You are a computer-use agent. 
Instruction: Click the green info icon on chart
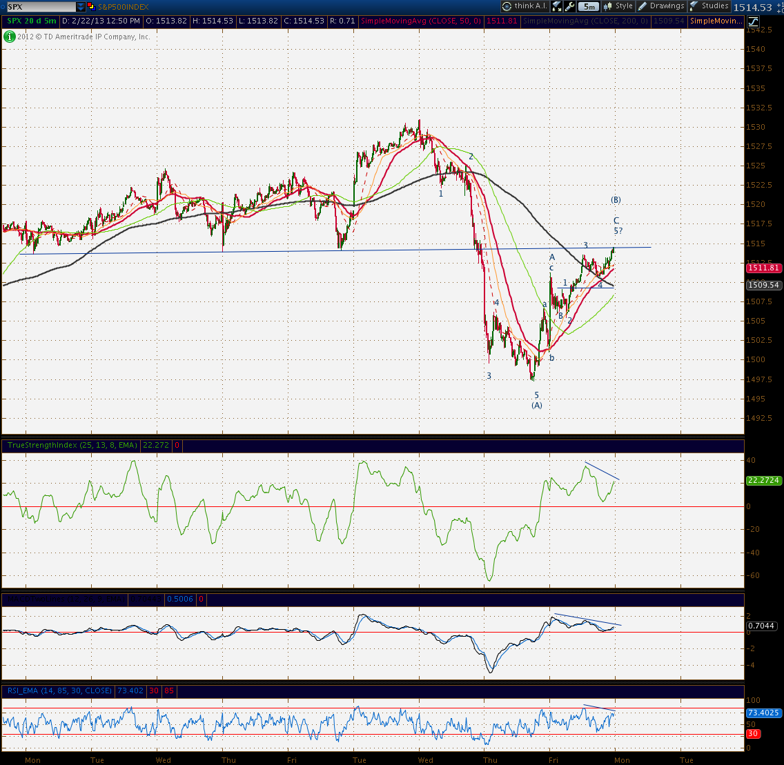(x=9, y=37)
